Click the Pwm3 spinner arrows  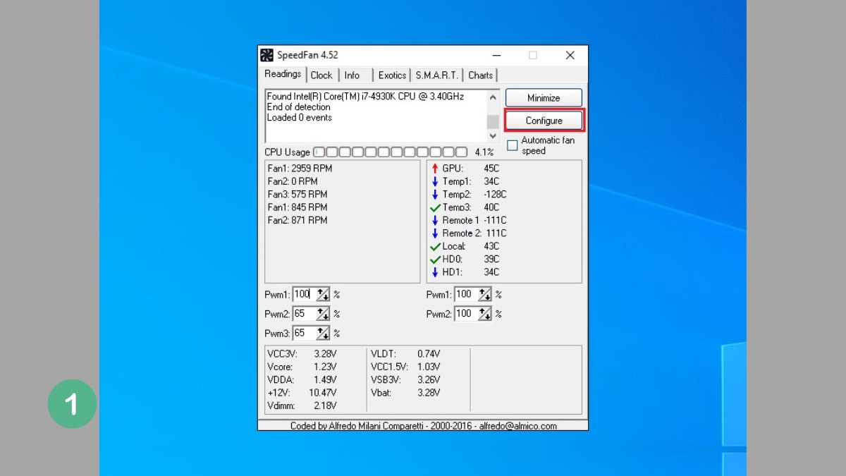tap(323, 333)
